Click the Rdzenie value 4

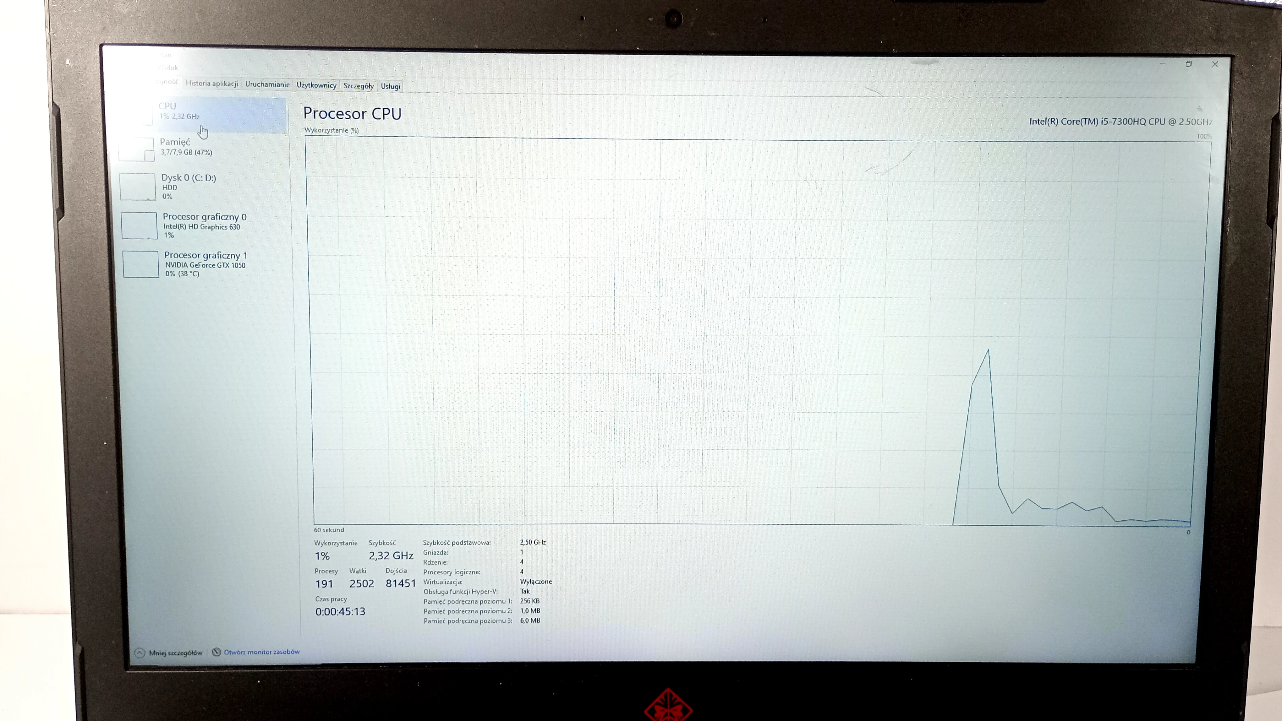point(522,562)
